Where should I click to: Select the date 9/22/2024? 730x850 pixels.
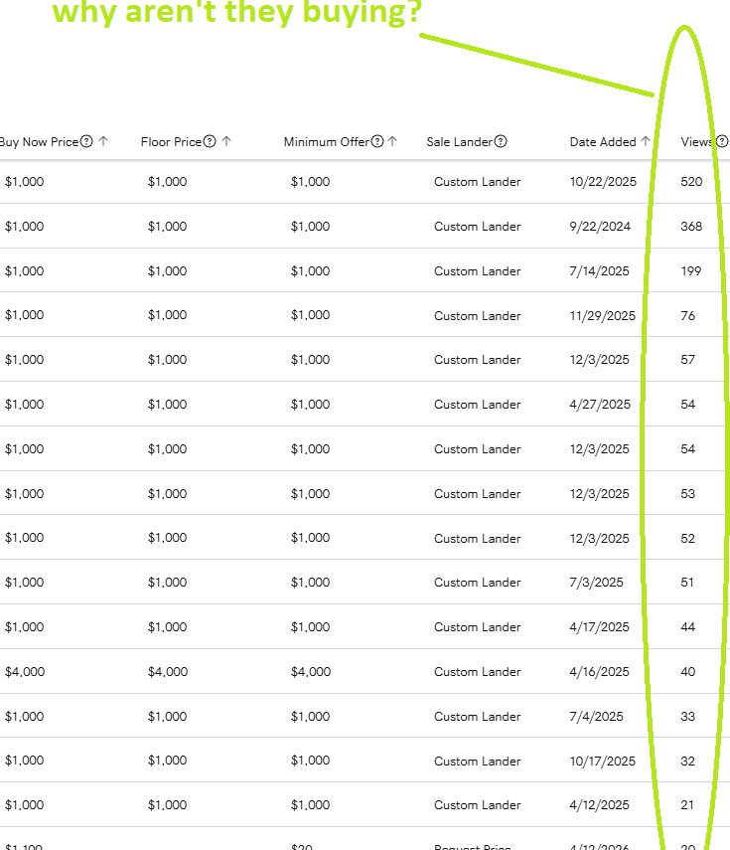(x=600, y=227)
